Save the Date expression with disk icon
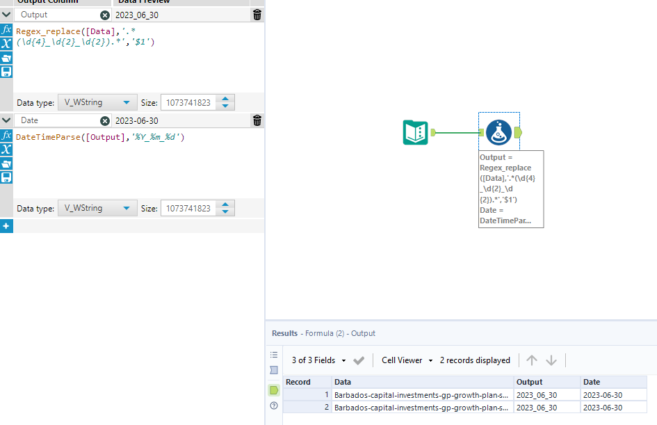This screenshot has width=657, height=425. (6, 177)
